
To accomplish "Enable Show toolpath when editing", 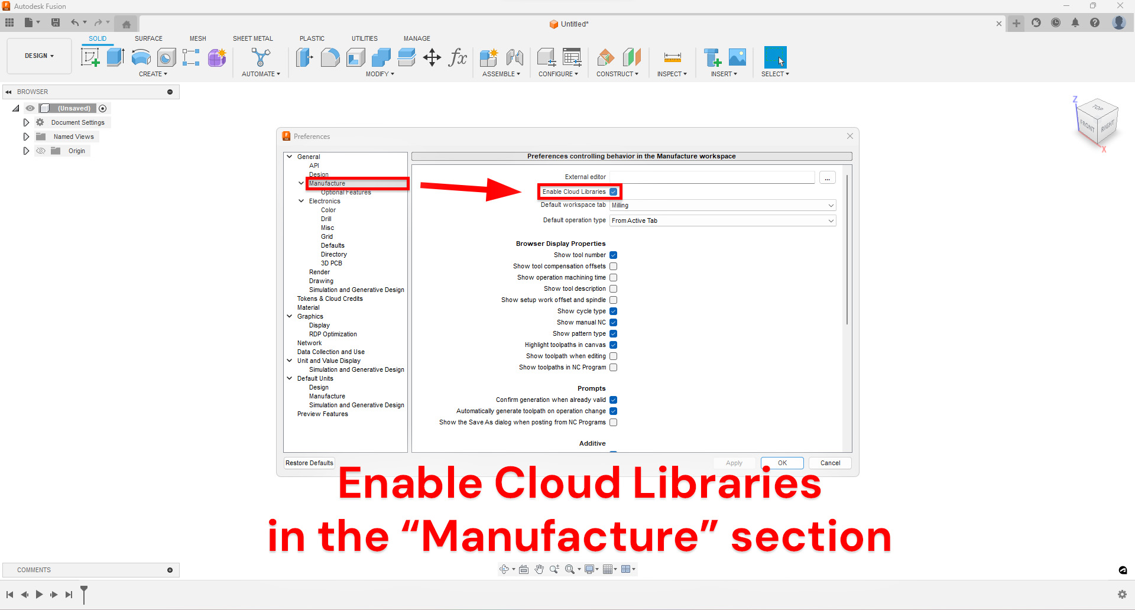I will tap(614, 356).
